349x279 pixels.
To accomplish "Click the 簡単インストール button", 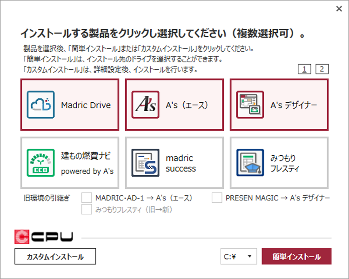I will (x=296, y=256).
